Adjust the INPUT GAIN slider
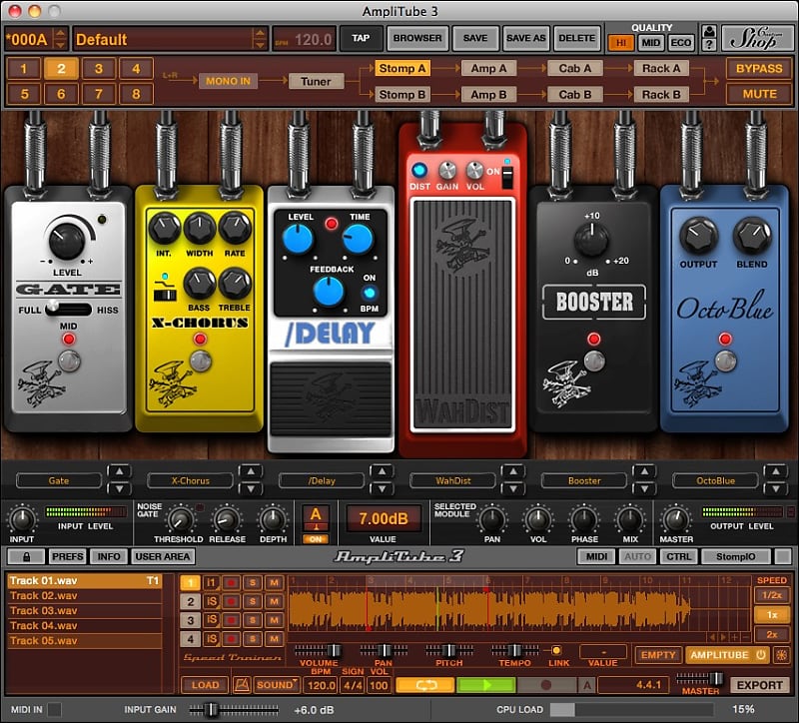Image resolution: width=799 pixels, height=723 pixels. pos(211,710)
